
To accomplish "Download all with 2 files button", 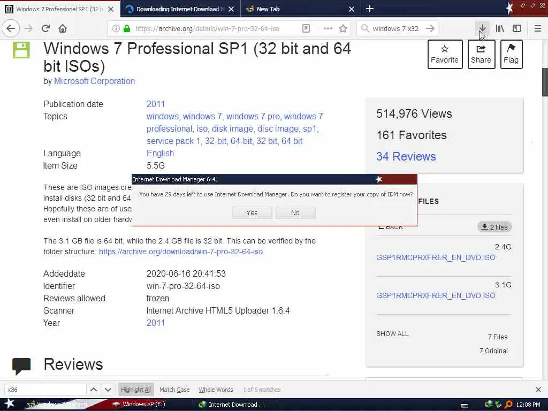I will coord(494,227).
